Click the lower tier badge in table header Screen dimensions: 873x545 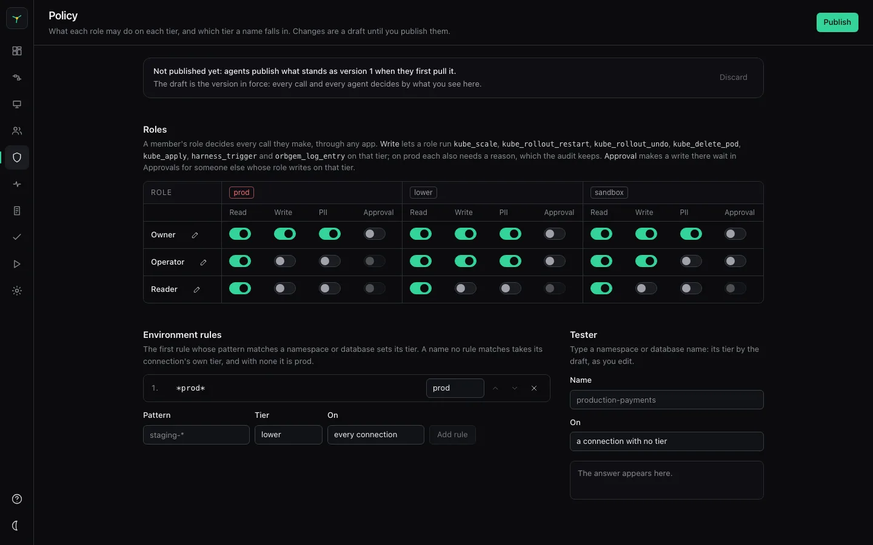pyautogui.click(x=423, y=193)
